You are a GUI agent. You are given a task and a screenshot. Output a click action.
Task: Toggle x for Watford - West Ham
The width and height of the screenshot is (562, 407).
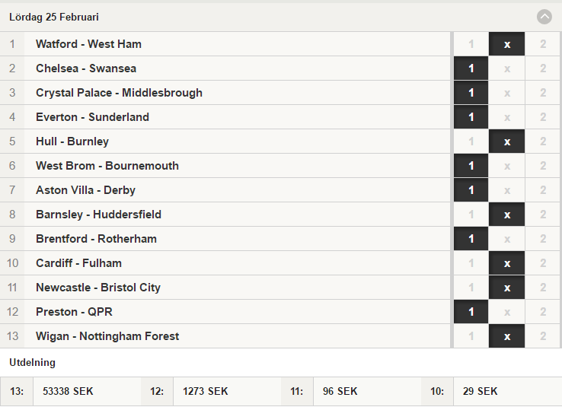507,44
